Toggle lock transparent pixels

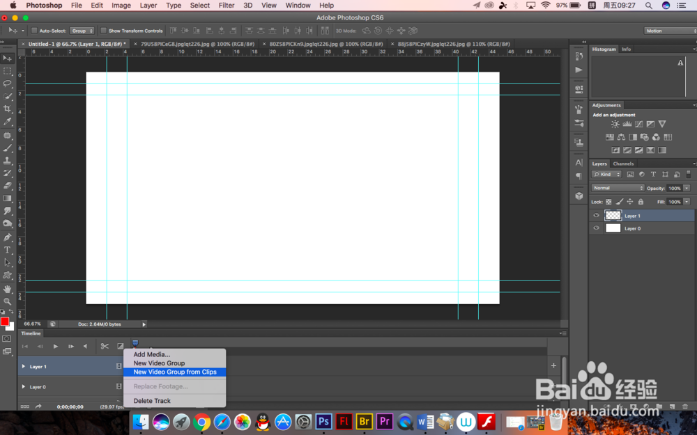coord(608,202)
